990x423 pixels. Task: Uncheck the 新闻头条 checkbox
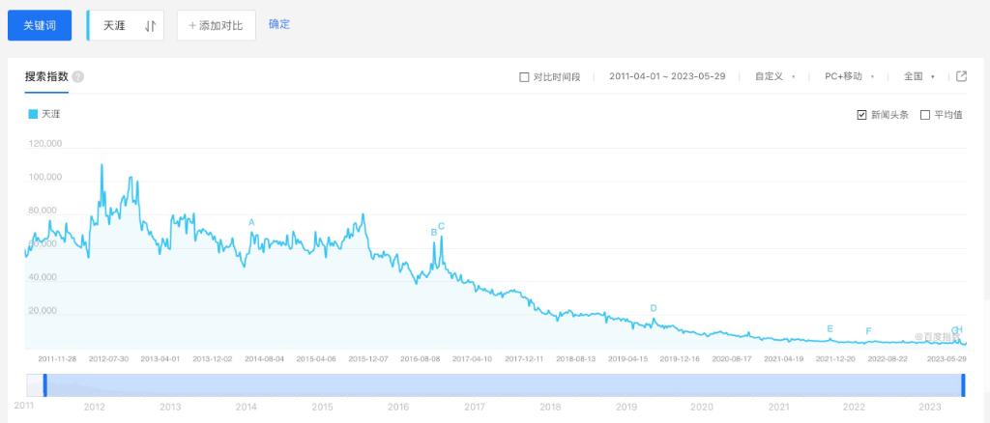pyautogui.click(x=861, y=115)
